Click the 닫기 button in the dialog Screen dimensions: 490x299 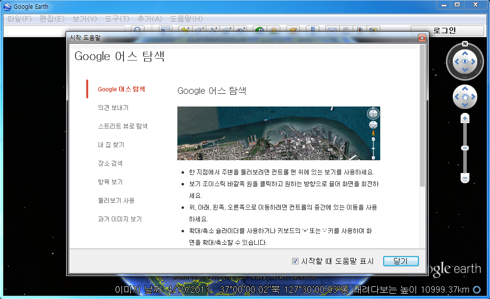401,261
